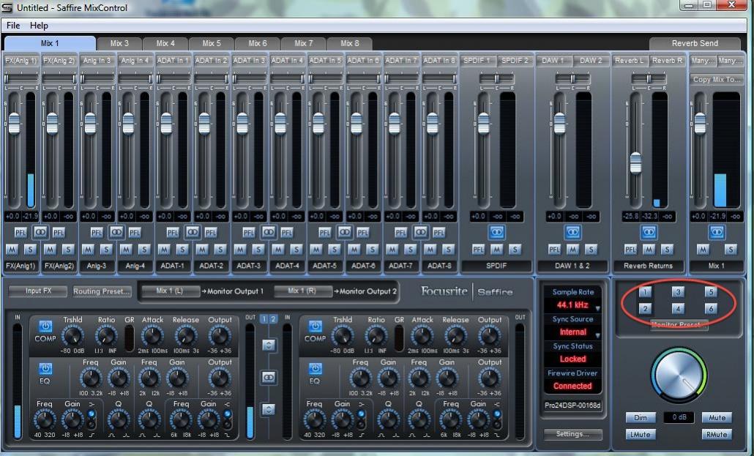The image size is (754, 456).
Task: Select monitor output button 4
Action: point(678,308)
